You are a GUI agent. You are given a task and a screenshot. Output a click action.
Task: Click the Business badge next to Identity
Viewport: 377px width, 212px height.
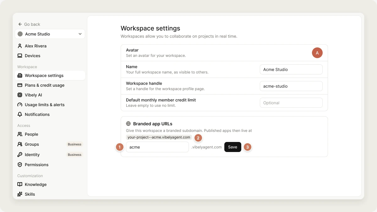click(x=74, y=155)
